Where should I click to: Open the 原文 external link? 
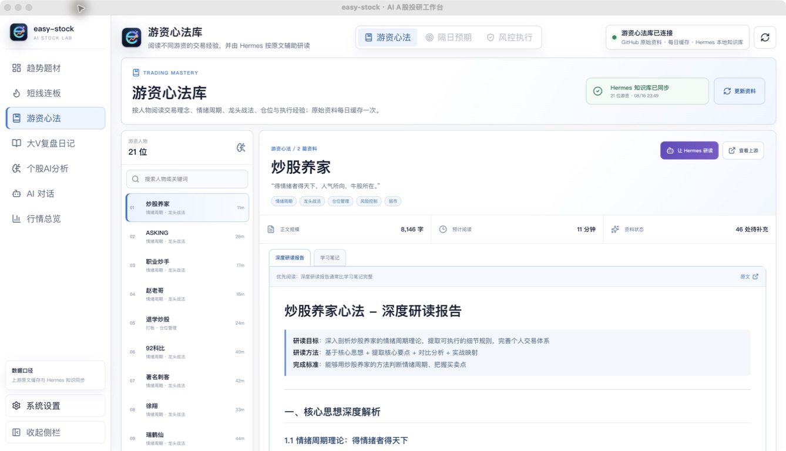click(749, 277)
